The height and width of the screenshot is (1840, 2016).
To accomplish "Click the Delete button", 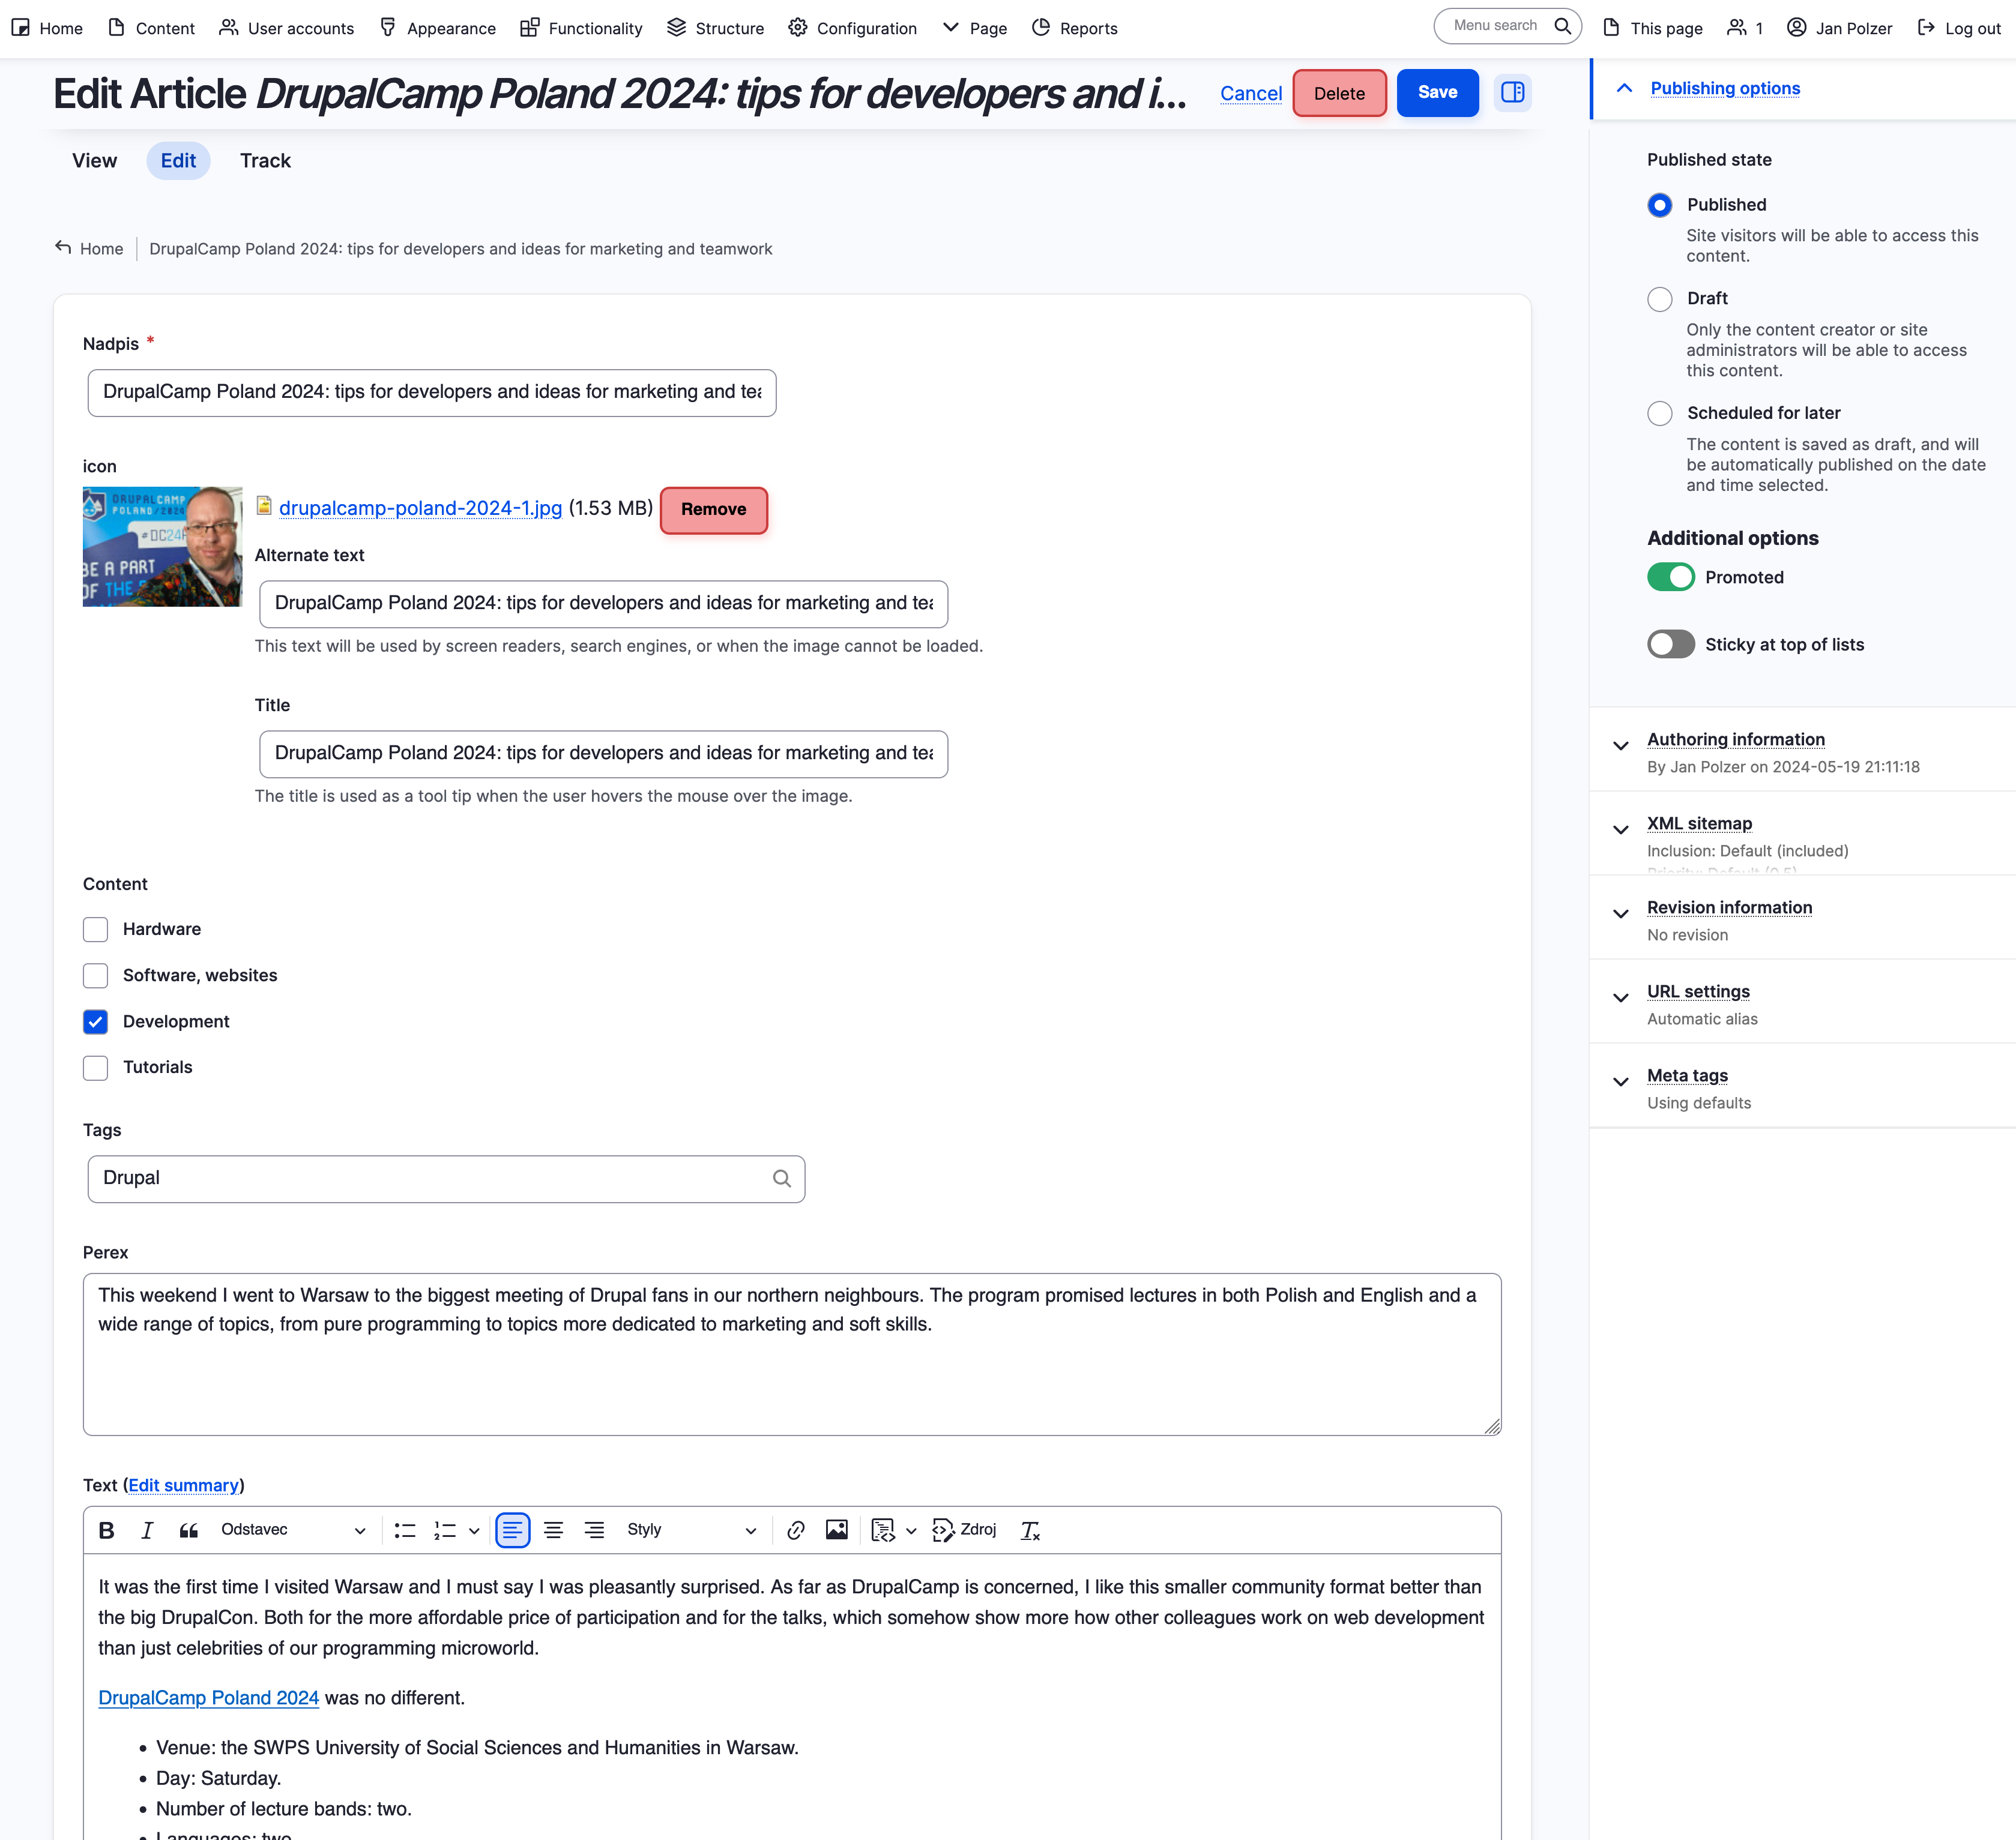I will click(1339, 93).
